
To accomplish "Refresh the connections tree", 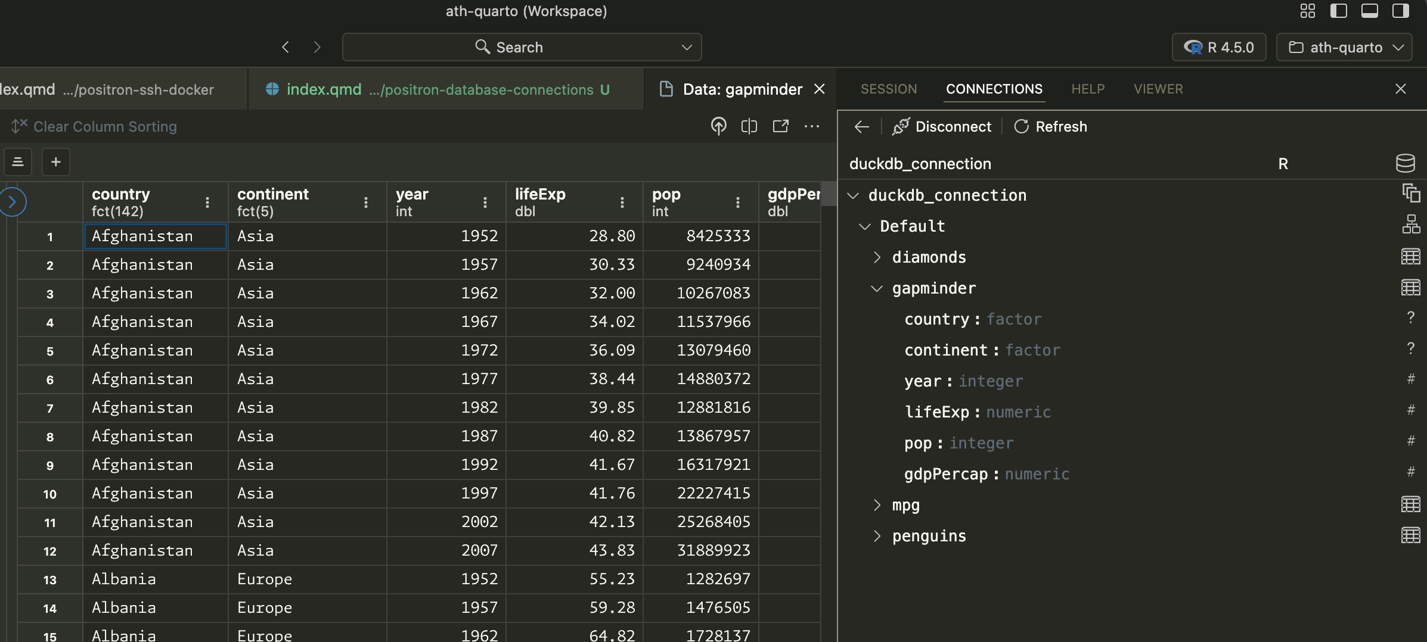I will point(1050,126).
